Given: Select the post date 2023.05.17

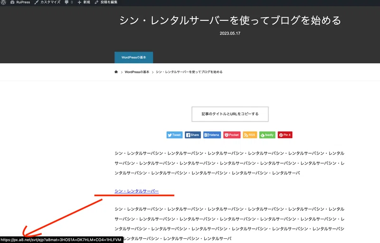Looking at the screenshot, I should 230,33.
